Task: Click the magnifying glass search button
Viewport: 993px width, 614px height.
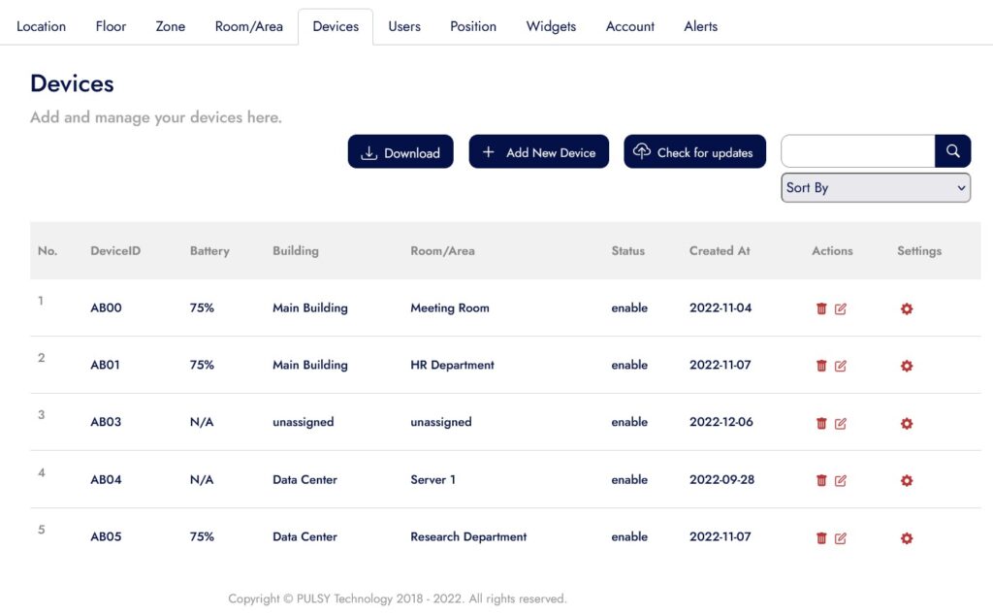Action: (952, 151)
